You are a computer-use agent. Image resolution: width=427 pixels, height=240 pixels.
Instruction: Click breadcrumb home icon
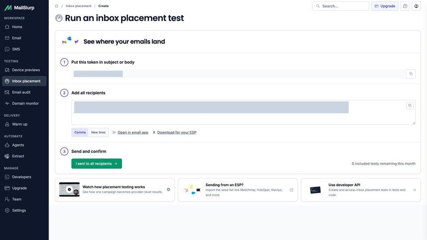56,6
